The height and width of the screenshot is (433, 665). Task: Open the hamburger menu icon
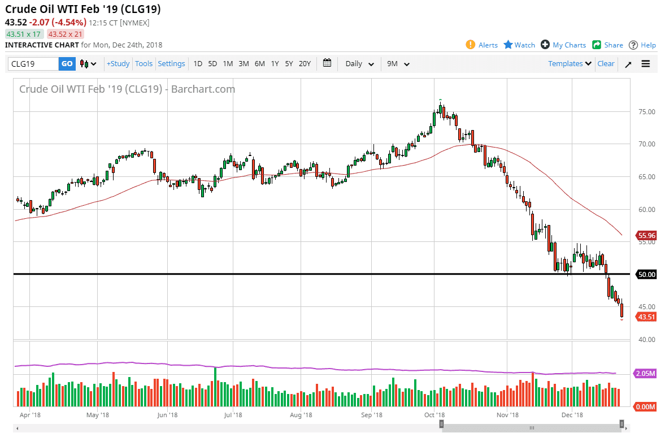click(645, 64)
